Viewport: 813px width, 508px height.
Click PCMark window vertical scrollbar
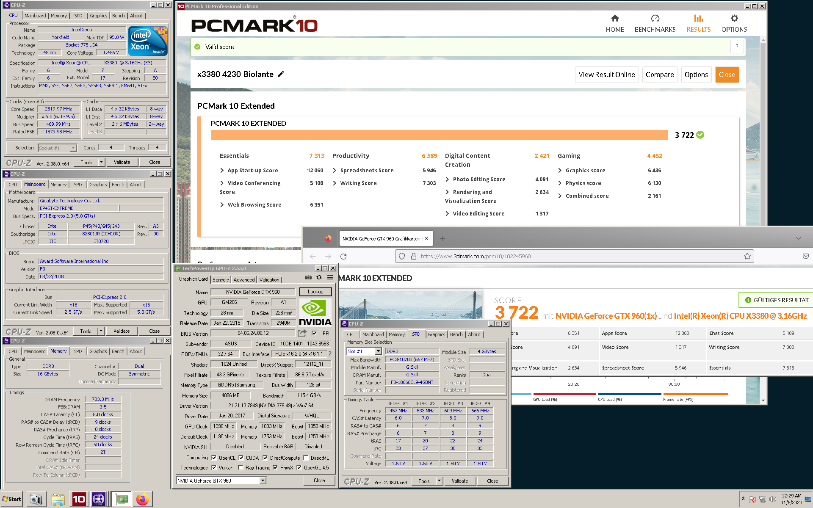coord(763,219)
